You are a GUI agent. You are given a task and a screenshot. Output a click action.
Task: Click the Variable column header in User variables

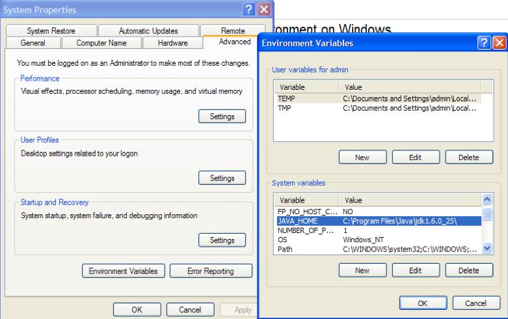click(x=307, y=87)
